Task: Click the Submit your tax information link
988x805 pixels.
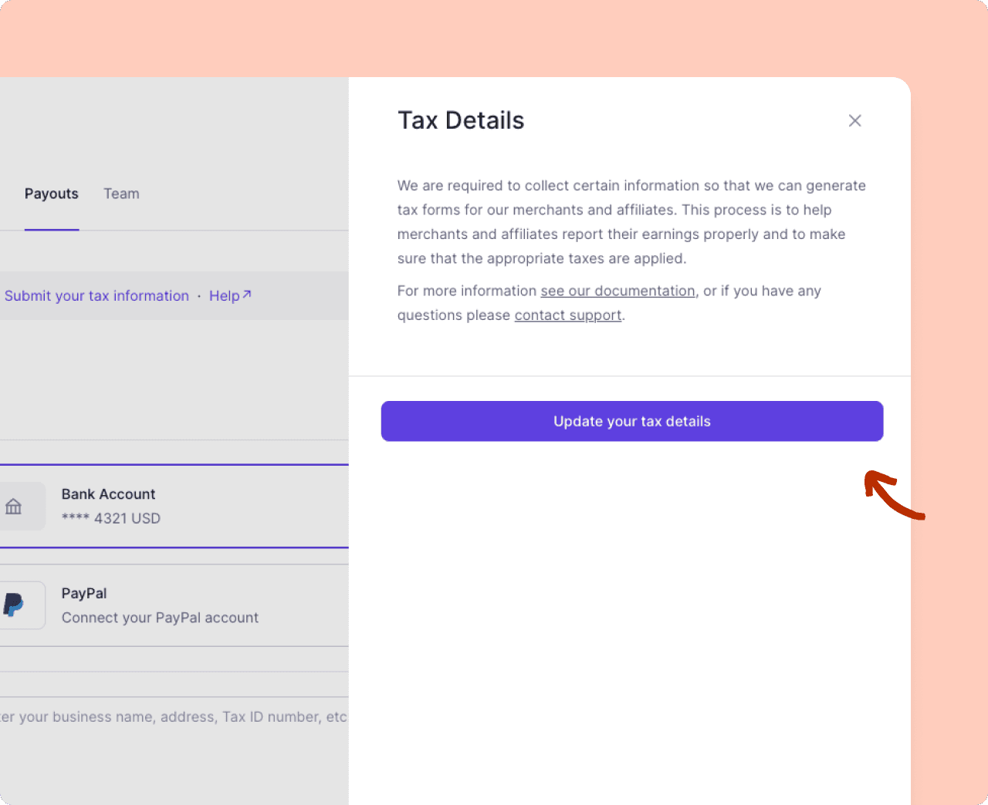Action: [x=96, y=295]
